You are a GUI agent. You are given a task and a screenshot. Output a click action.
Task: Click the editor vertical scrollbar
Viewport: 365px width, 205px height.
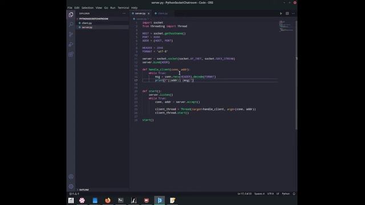click(297, 75)
